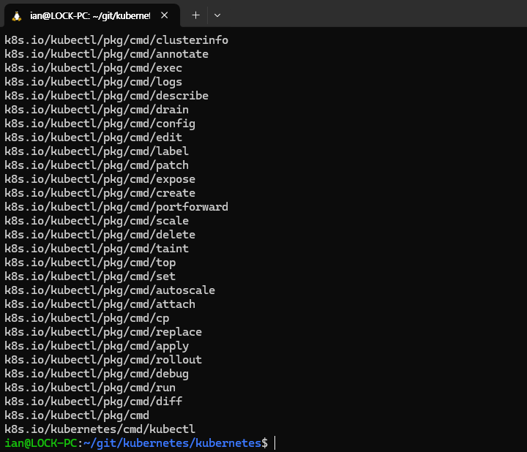
Task: Click the line ending in cmd/replace
Action: [103, 332]
